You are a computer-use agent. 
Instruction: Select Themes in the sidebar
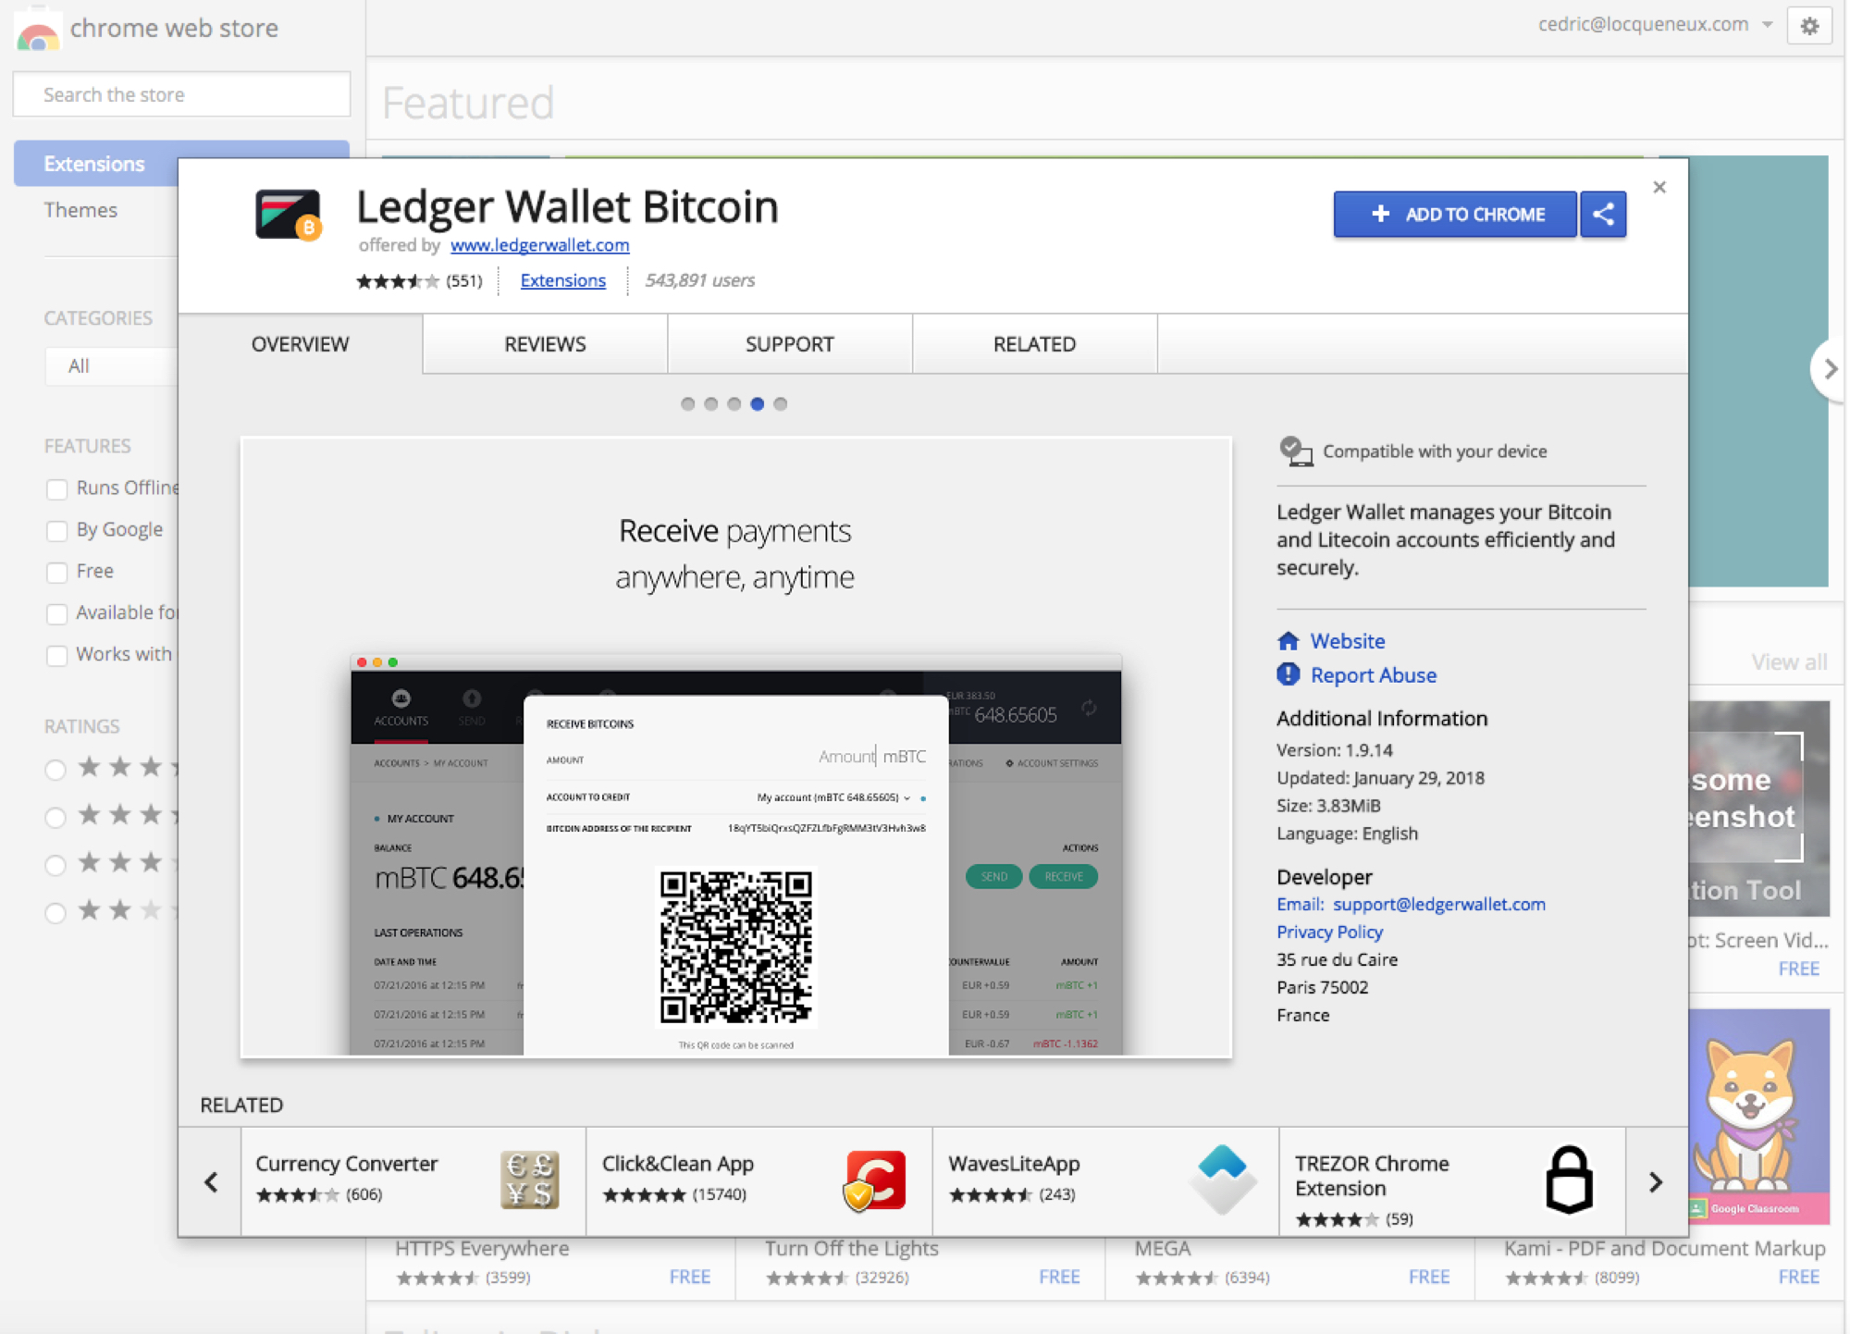tap(80, 210)
